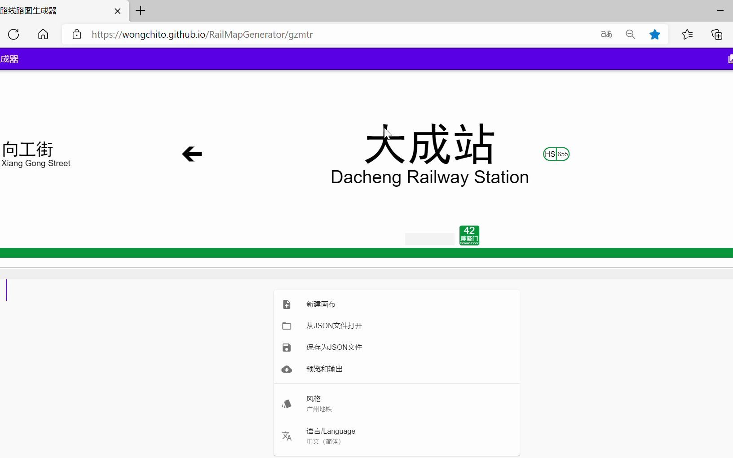This screenshot has width=733, height=458.
Task: Toggle the blue favorite star
Action: [x=655, y=35]
